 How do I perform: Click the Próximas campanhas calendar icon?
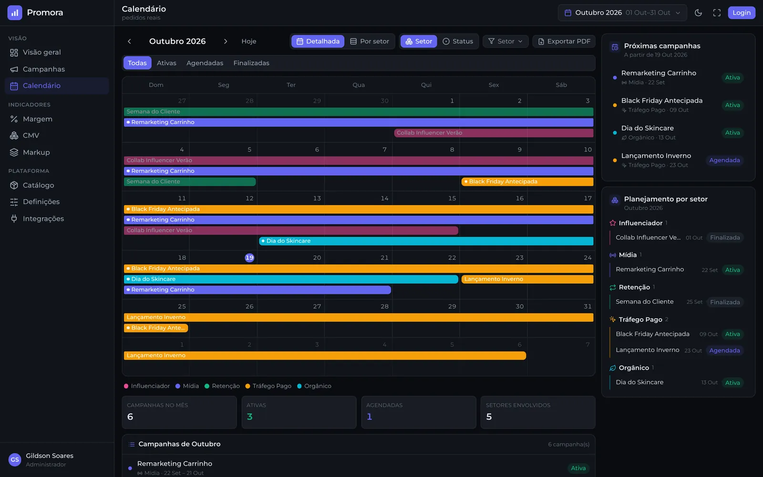coord(615,47)
